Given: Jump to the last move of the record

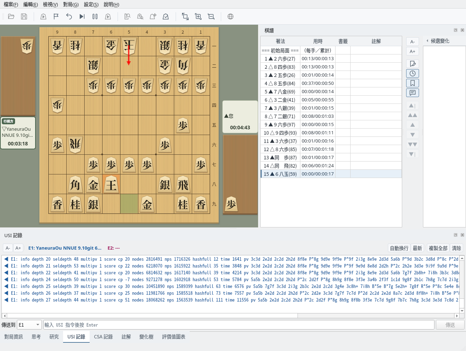Looking at the screenshot, I should (x=413, y=154).
